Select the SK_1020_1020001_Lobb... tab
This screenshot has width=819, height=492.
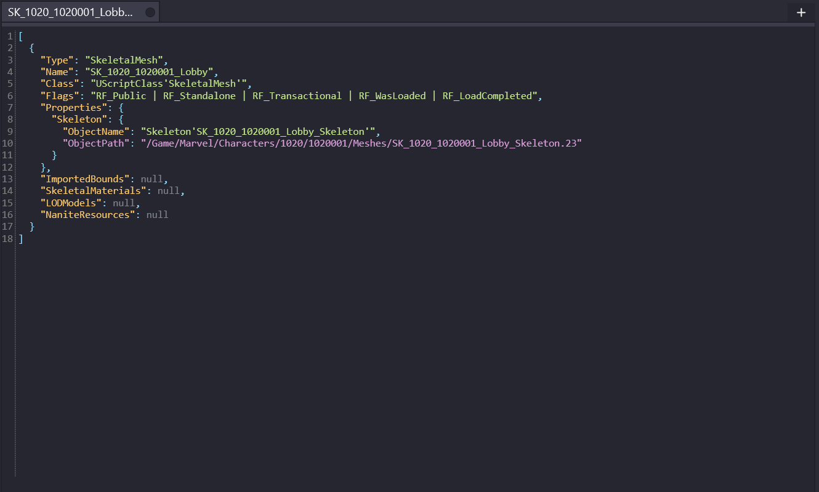click(80, 12)
